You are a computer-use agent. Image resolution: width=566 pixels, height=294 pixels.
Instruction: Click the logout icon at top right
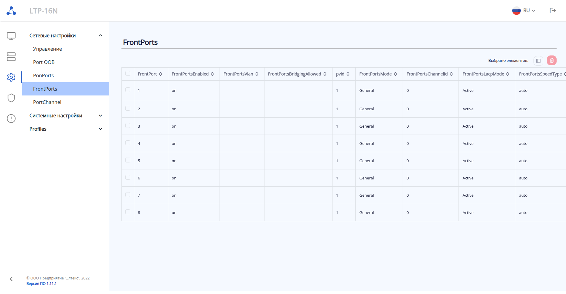(x=553, y=11)
